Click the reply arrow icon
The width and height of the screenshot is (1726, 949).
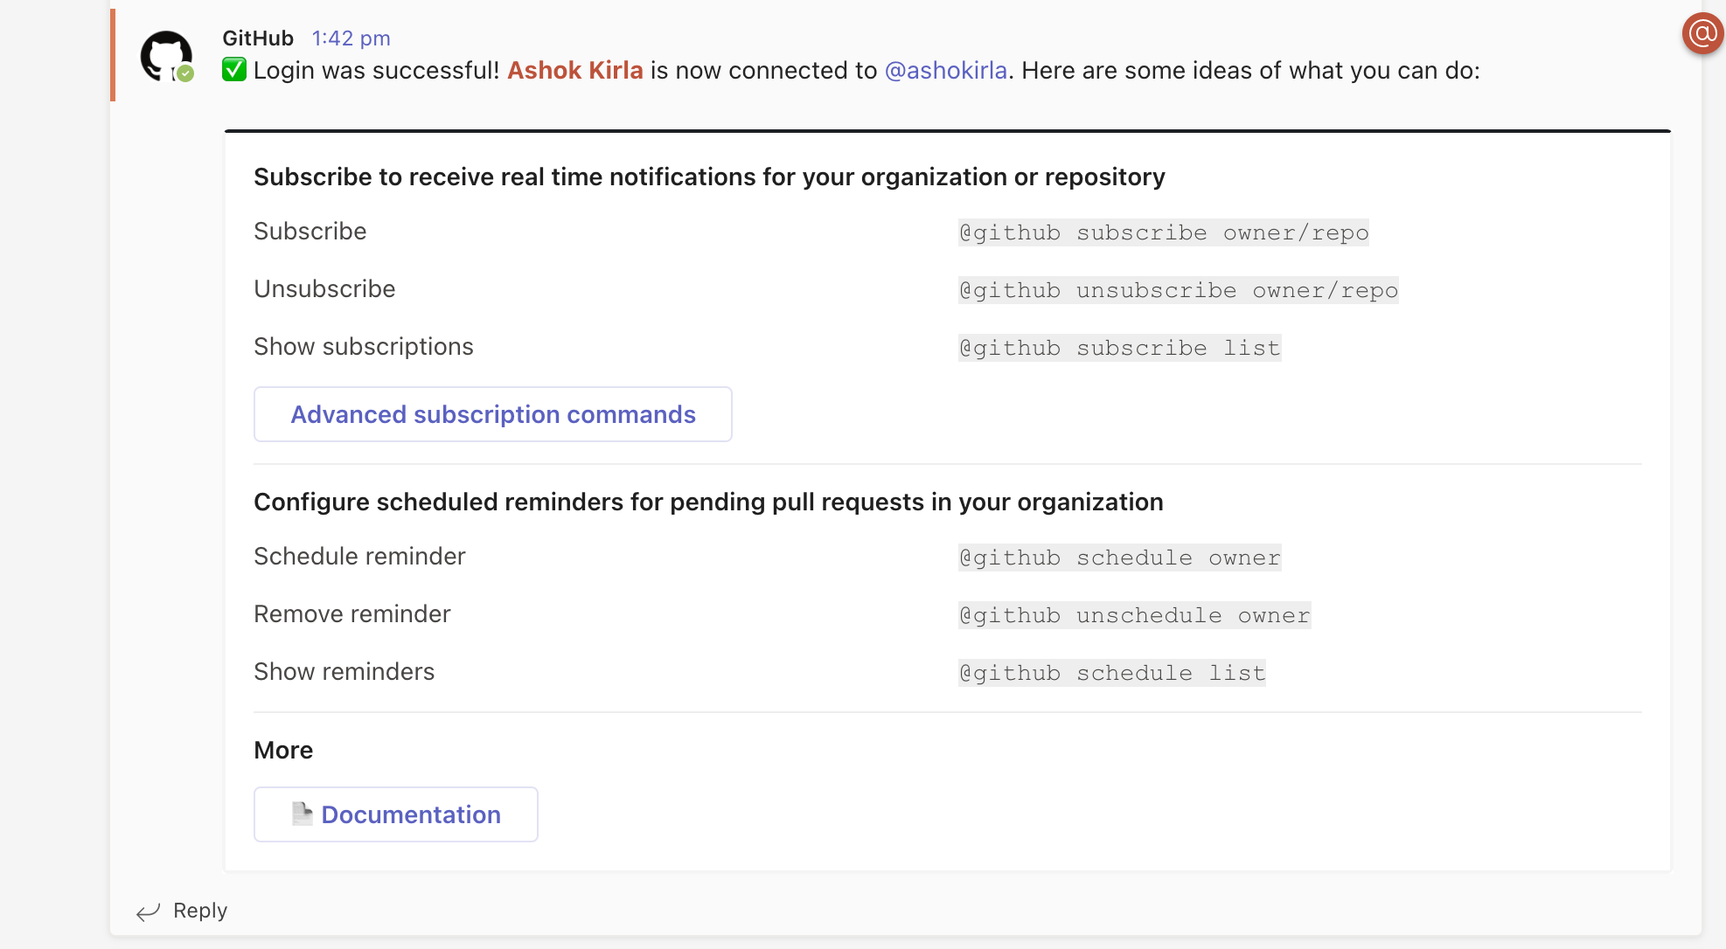pos(148,911)
